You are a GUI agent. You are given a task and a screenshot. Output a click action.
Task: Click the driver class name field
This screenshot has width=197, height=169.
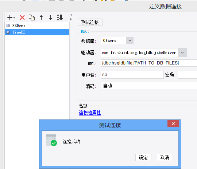coord(139,52)
